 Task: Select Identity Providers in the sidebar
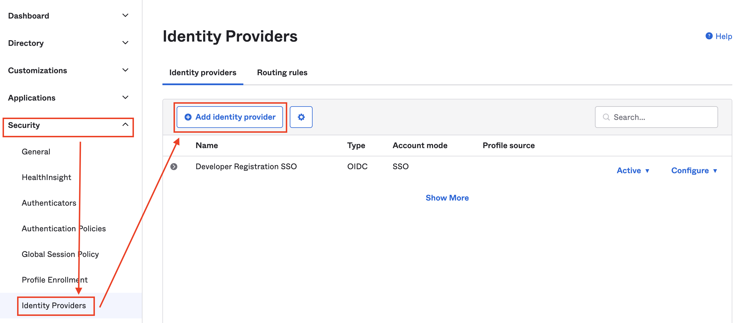pyautogui.click(x=54, y=305)
